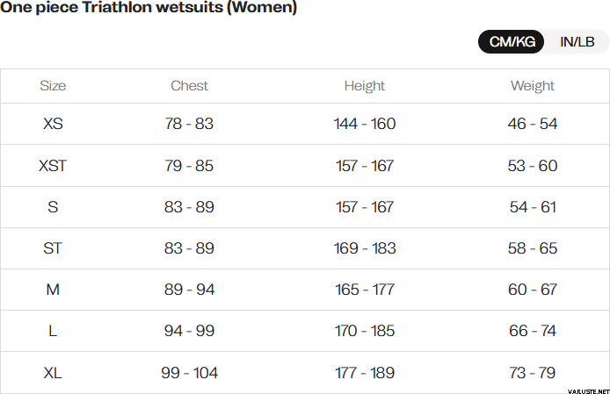Screen dimensions: 610x394
Task: Switch units to IN/LB
Action: 577,41
